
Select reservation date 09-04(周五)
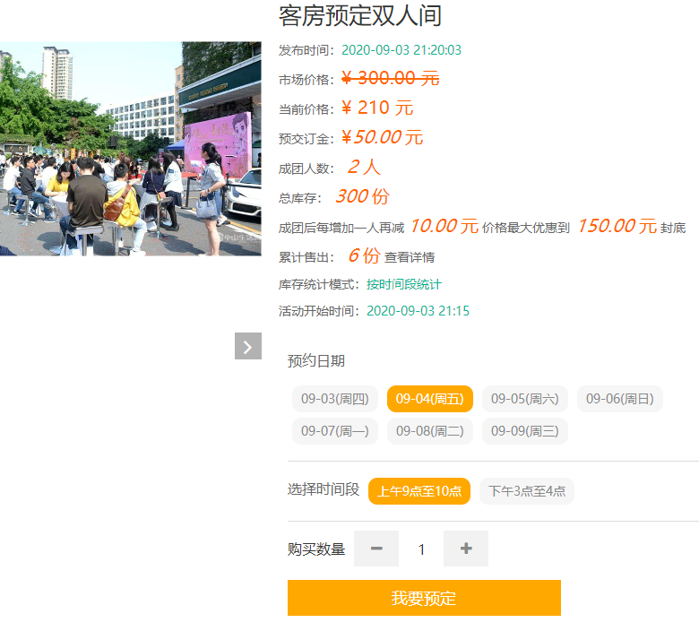tap(429, 399)
